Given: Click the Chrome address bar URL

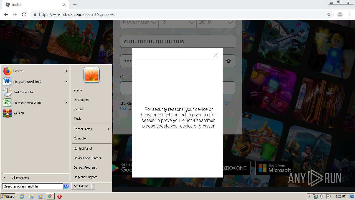Looking at the screenshot, I should [x=78, y=14].
